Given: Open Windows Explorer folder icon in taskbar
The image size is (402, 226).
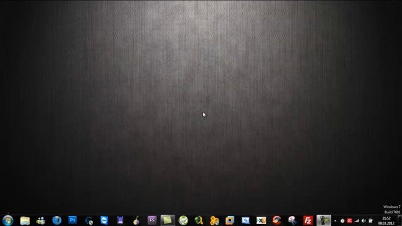Looking at the screenshot, I should [25, 220].
